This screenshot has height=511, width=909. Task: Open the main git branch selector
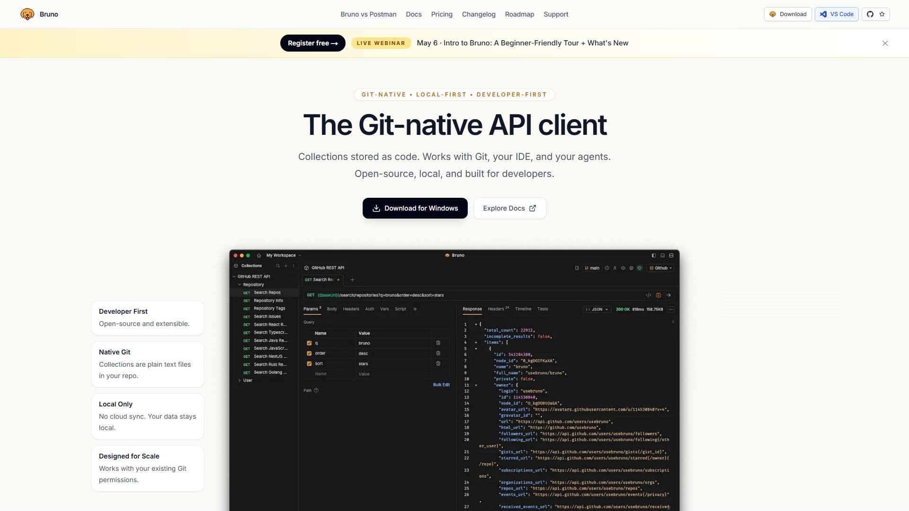coord(592,268)
